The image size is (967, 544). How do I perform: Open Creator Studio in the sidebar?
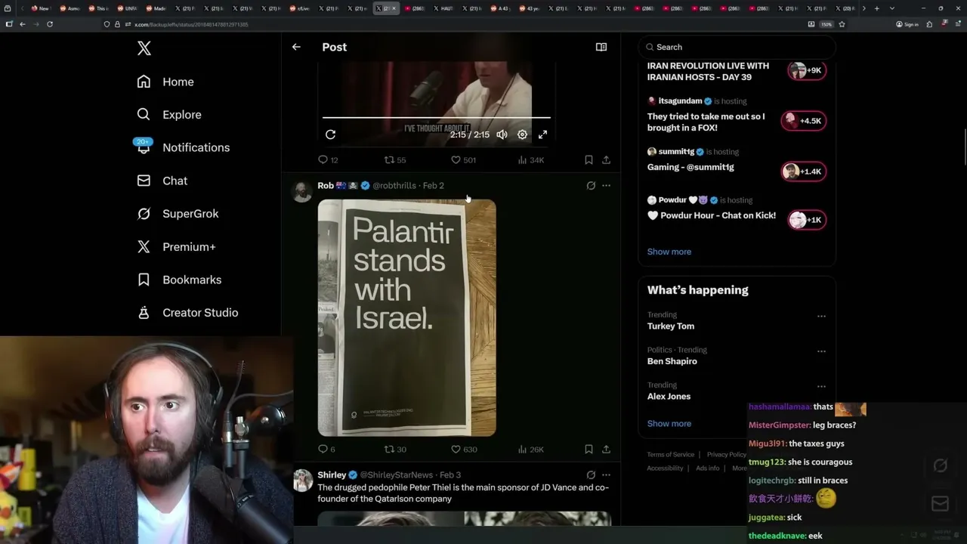tap(188, 313)
